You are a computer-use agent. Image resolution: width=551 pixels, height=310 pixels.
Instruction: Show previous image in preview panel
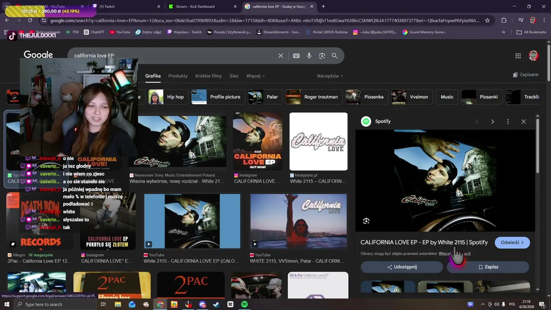pos(477,121)
